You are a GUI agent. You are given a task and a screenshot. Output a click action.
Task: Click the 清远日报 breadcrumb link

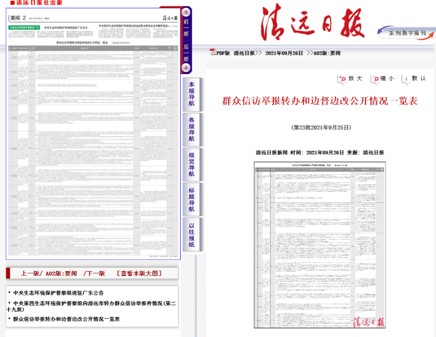(x=245, y=53)
